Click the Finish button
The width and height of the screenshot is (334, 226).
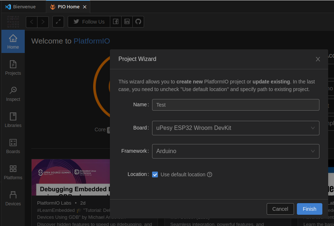tap(310, 209)
